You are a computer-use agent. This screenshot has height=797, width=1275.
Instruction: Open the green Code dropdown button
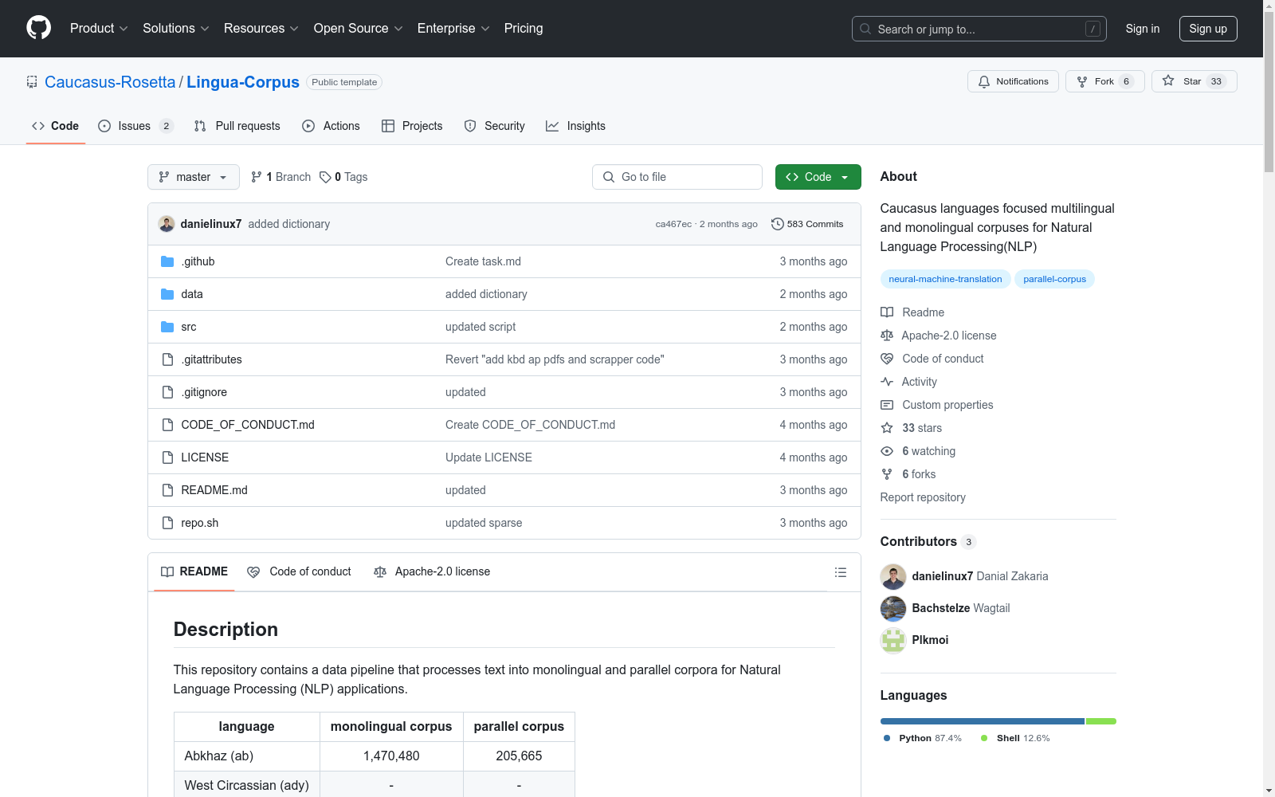tap(818, 177)
